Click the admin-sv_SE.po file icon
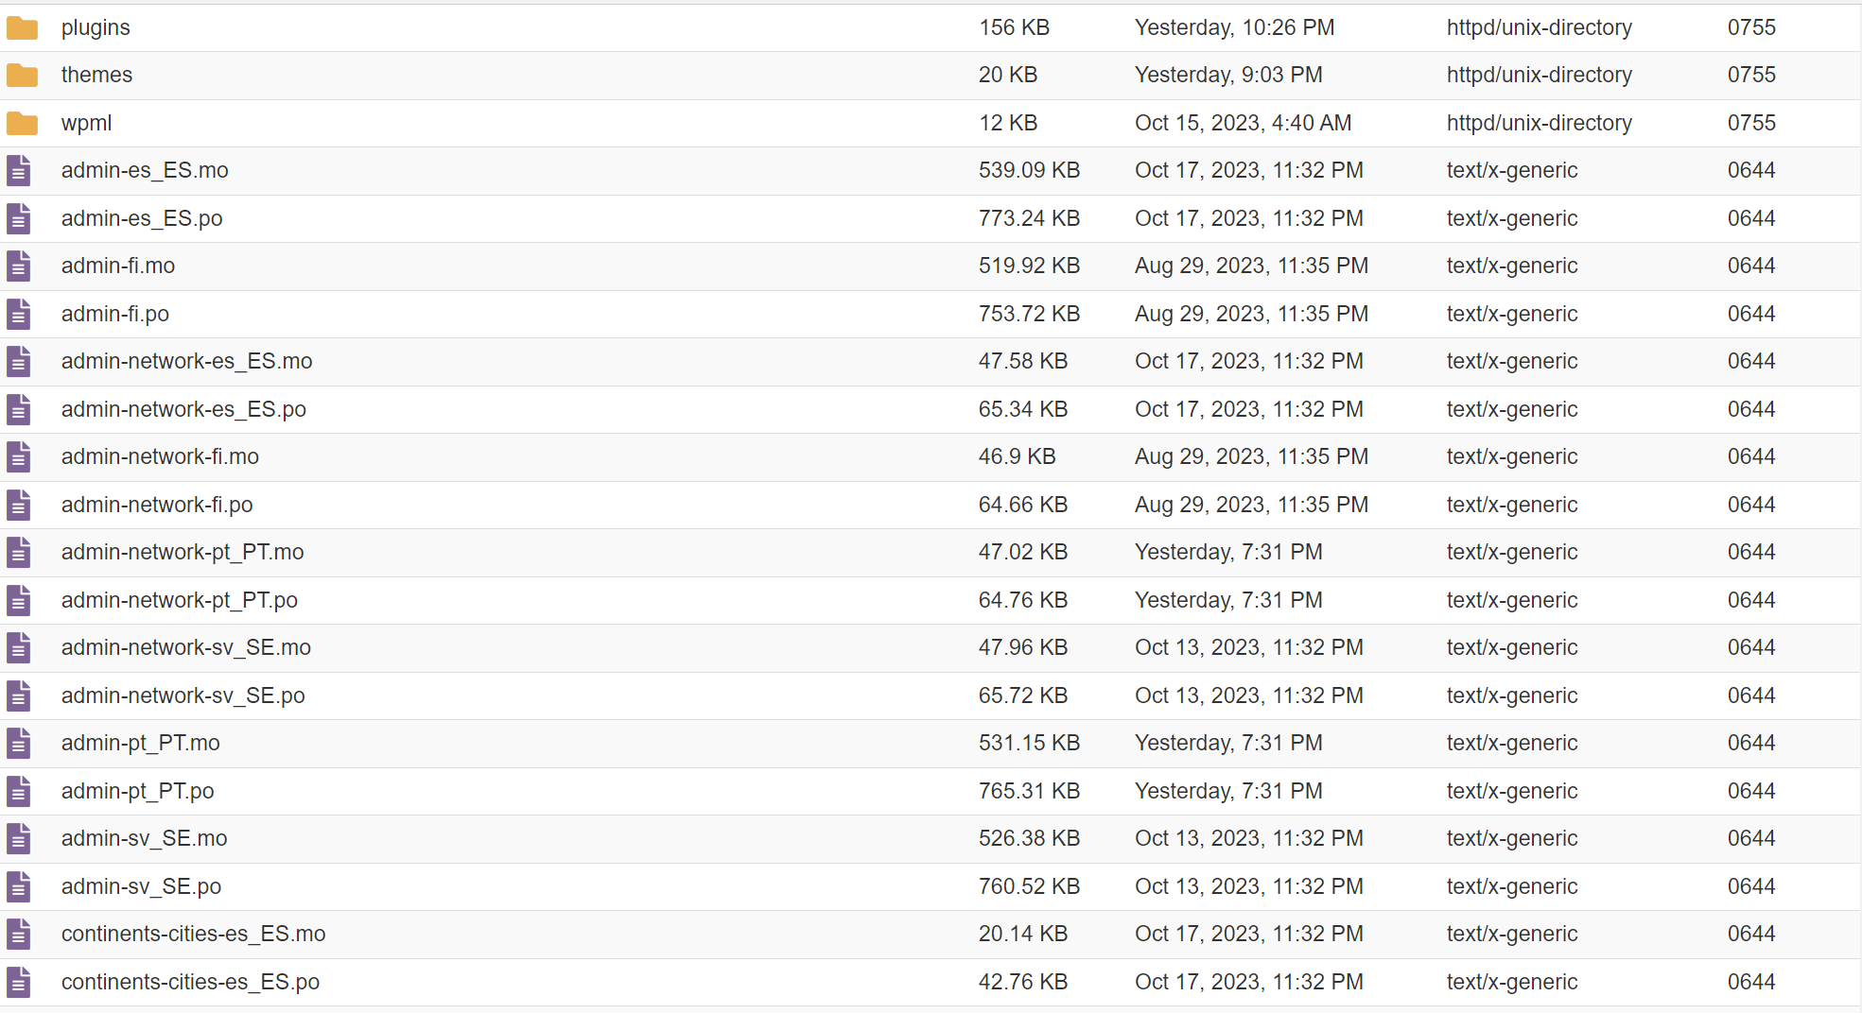 19,887
